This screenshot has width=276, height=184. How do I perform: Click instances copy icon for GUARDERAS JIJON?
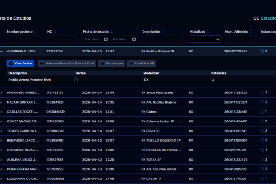261,51
